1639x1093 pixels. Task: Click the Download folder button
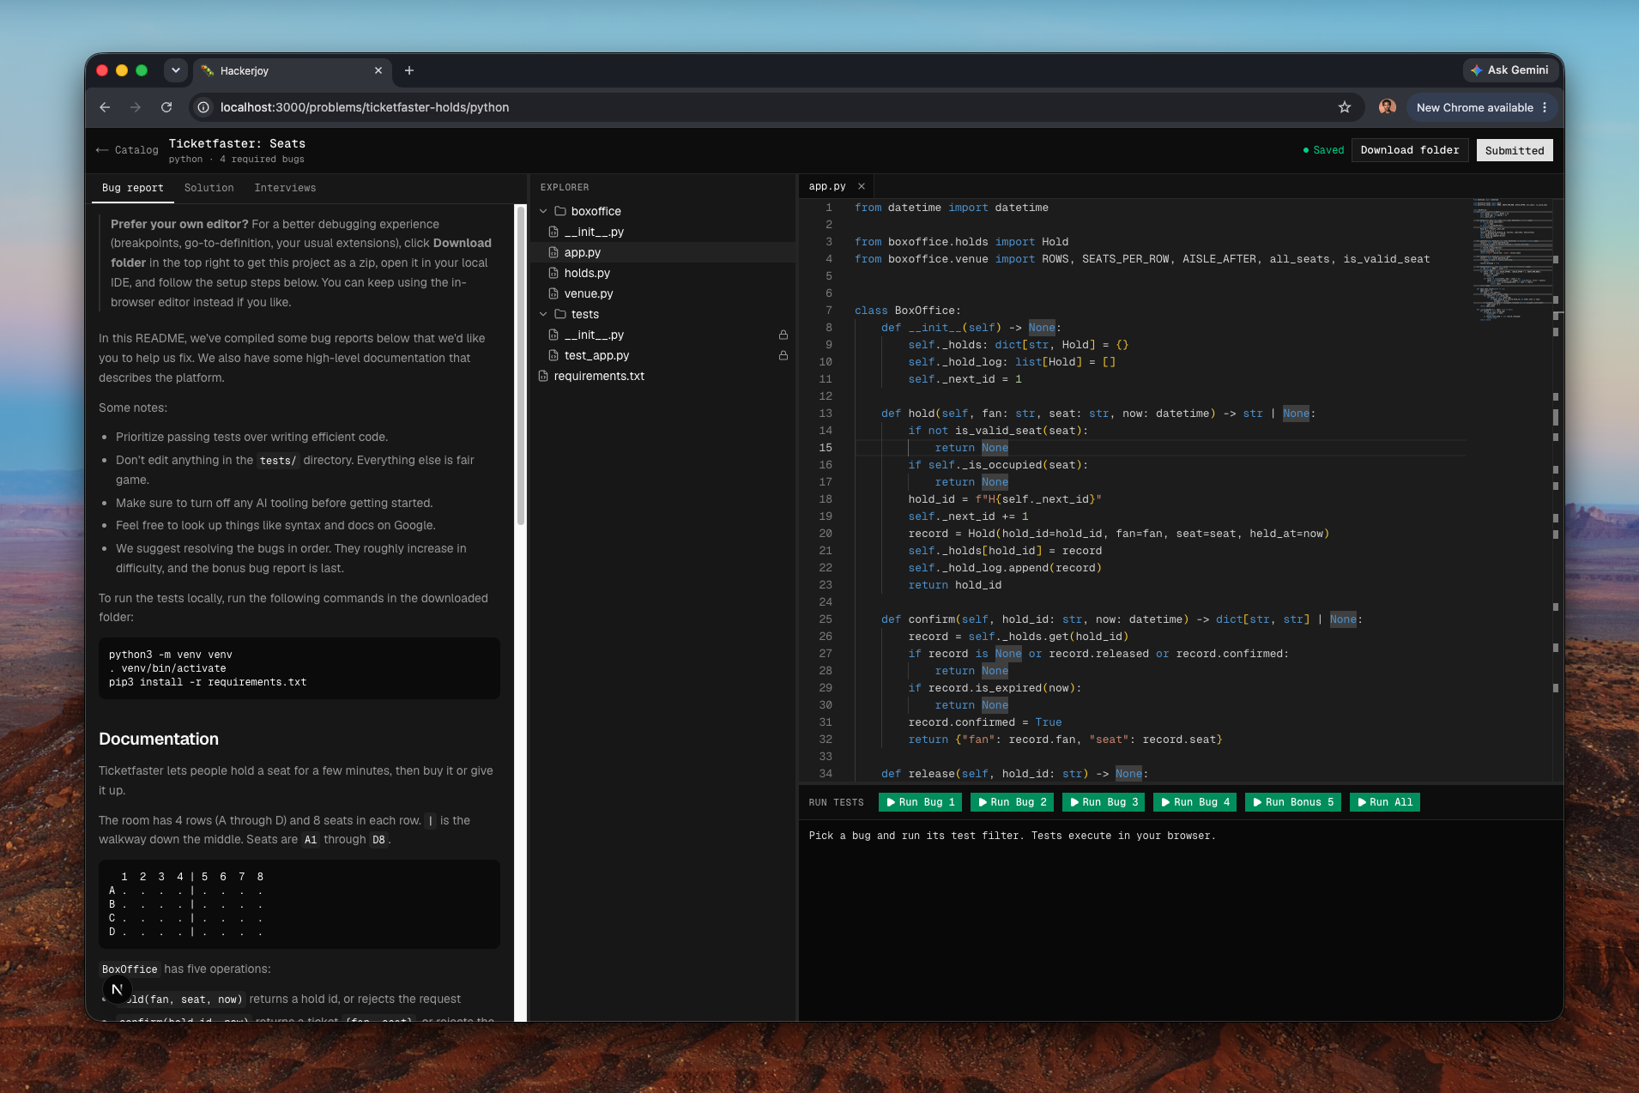[x=1410, y=150]
